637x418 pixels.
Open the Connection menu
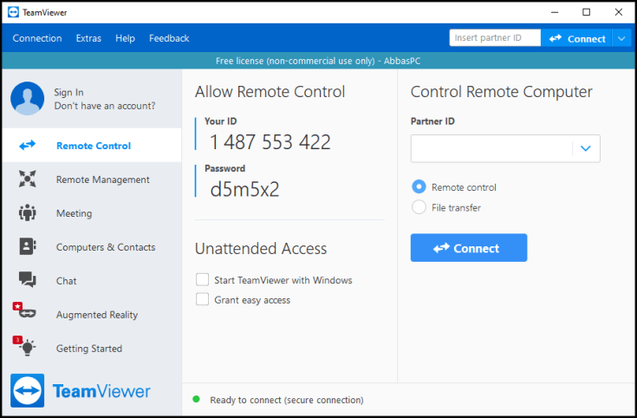37,38
